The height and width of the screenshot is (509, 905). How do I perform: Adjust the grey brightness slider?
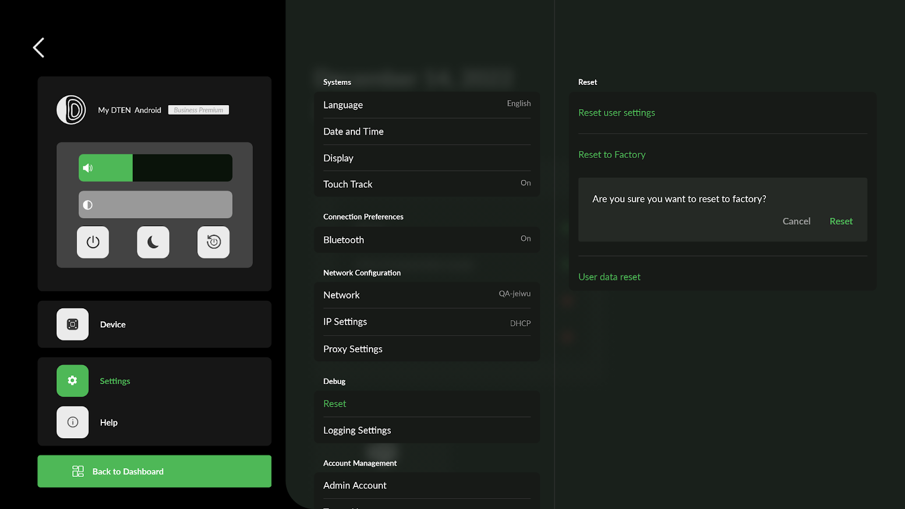pyautogui.click(x=156, y=204)
